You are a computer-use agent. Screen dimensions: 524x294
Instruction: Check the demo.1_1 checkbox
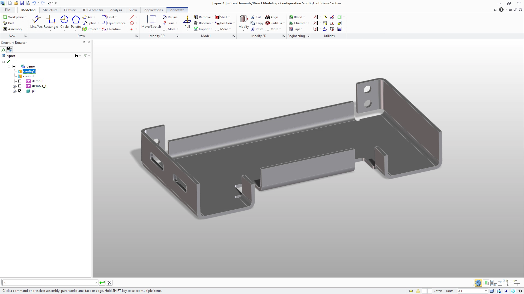click(20, 86)
